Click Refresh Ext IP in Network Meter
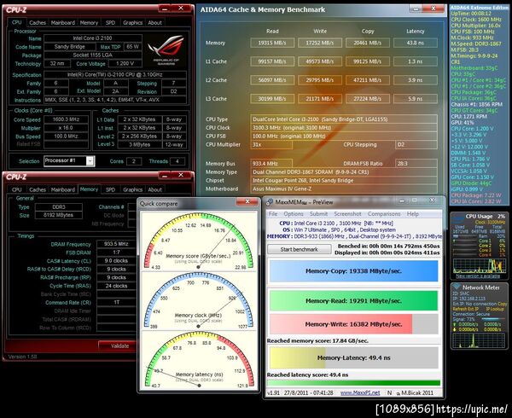This screenshot has width=512, height=418. pos(465,309)
